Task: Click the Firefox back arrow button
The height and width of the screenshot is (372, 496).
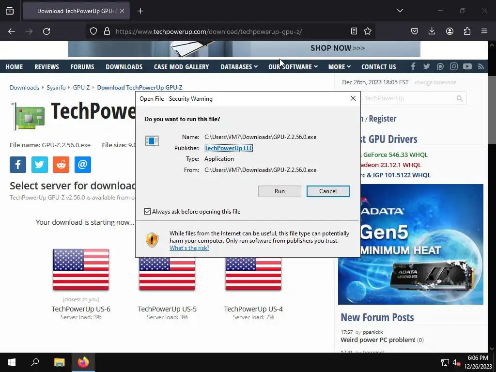Action: click(x=12, y=31)
